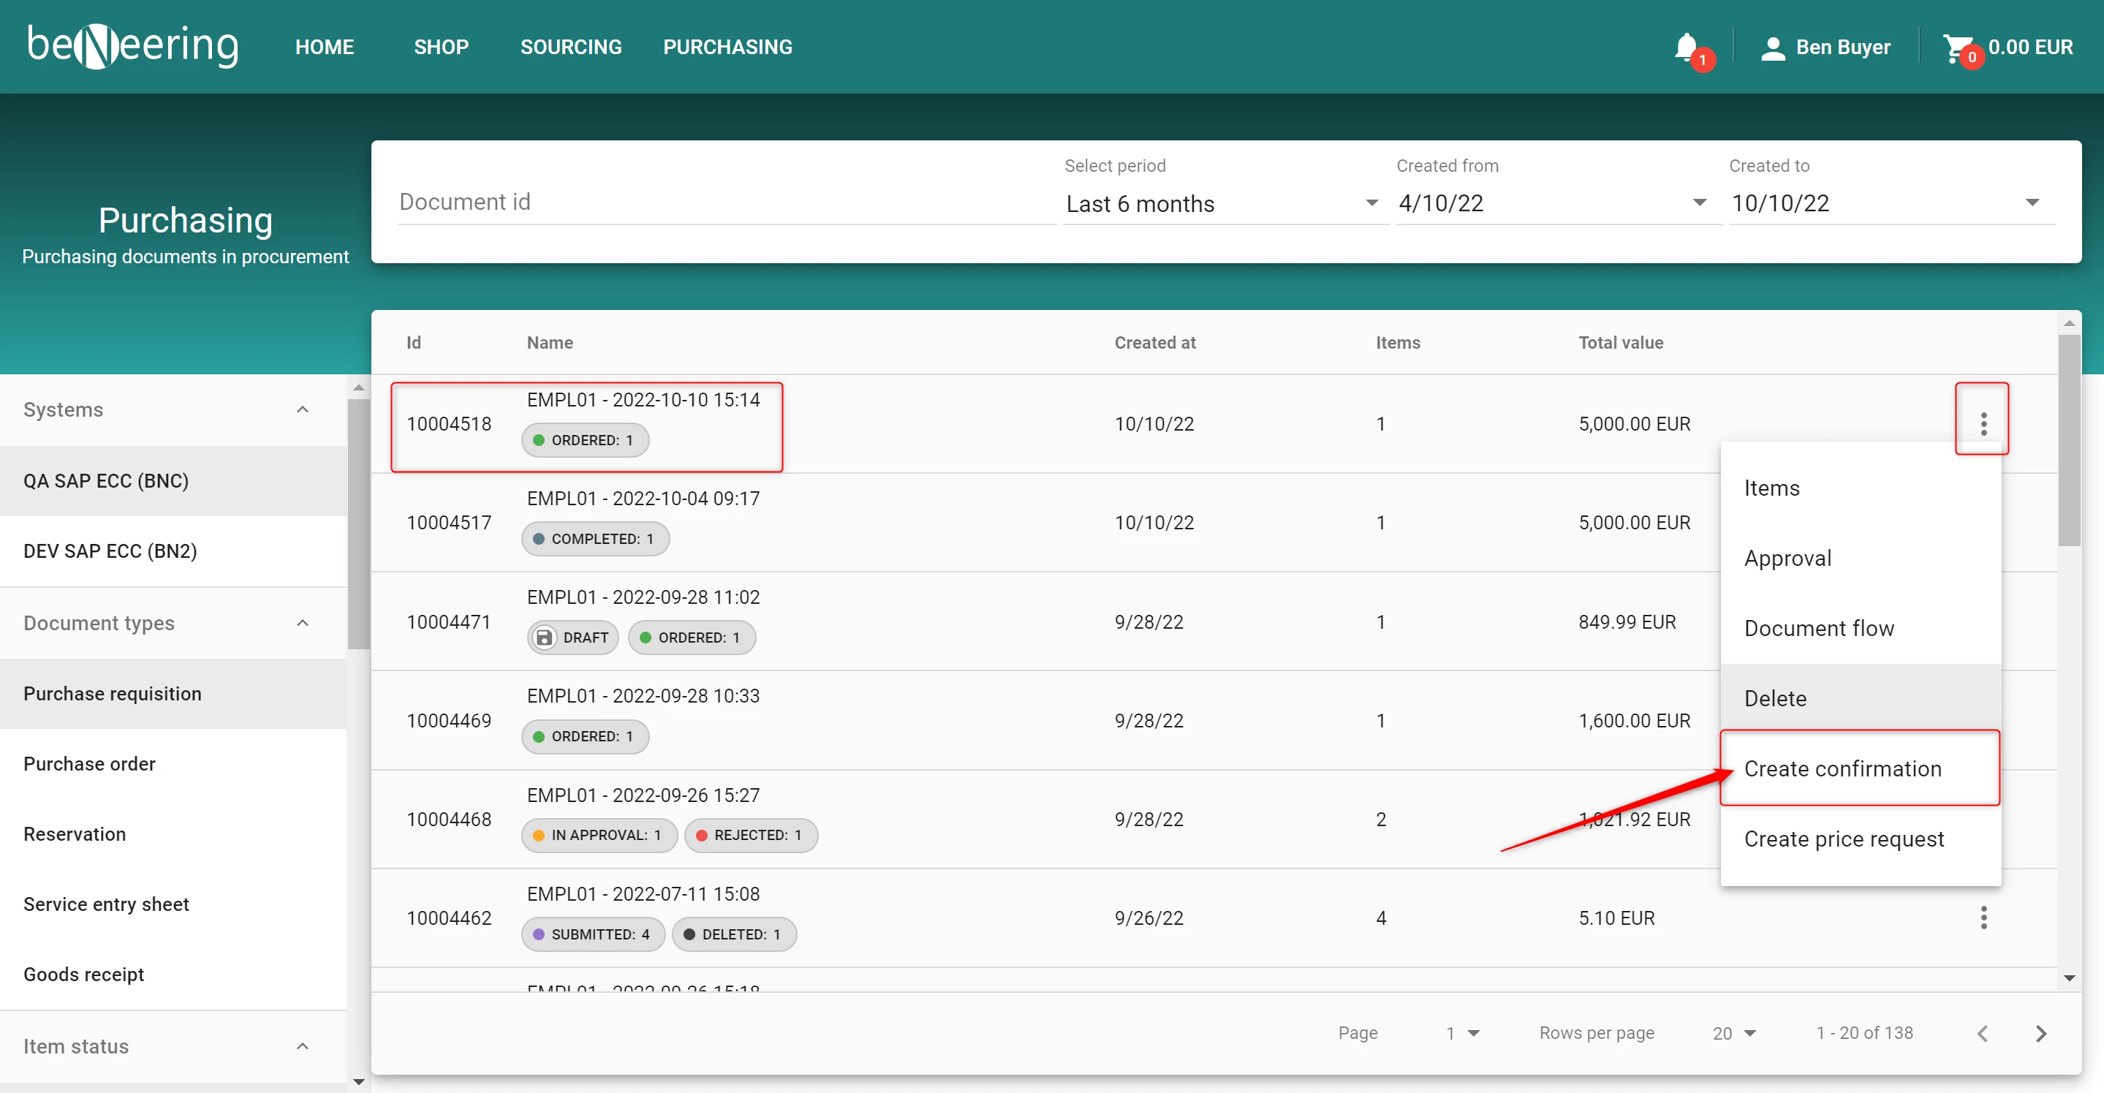Click three-dot menu for document 10004518

tap(1983, 423)
